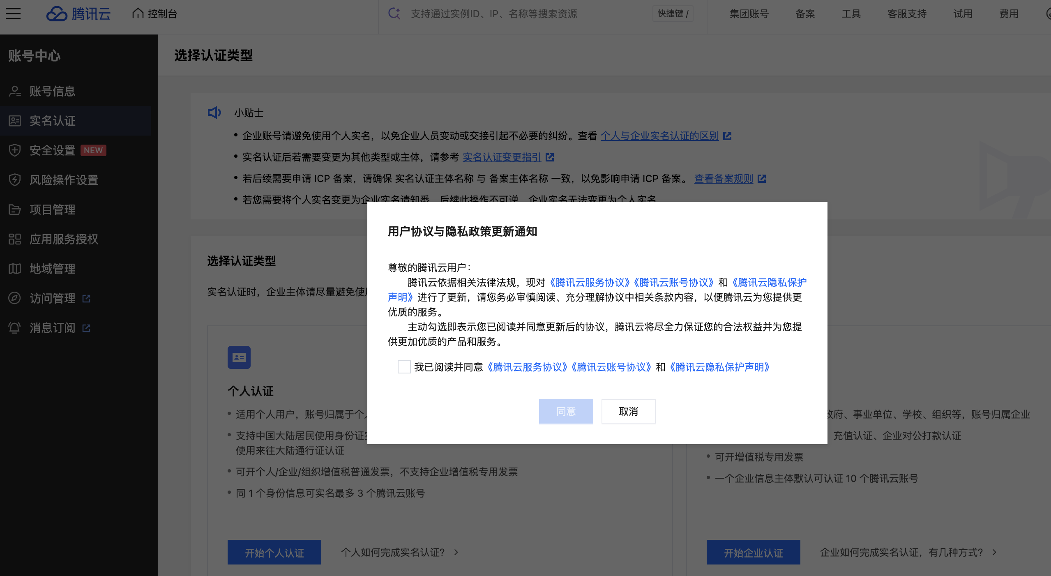Open 个人与企业实名认证的区别 link
Screen dimensions: 1051x576
click(660, 136)
